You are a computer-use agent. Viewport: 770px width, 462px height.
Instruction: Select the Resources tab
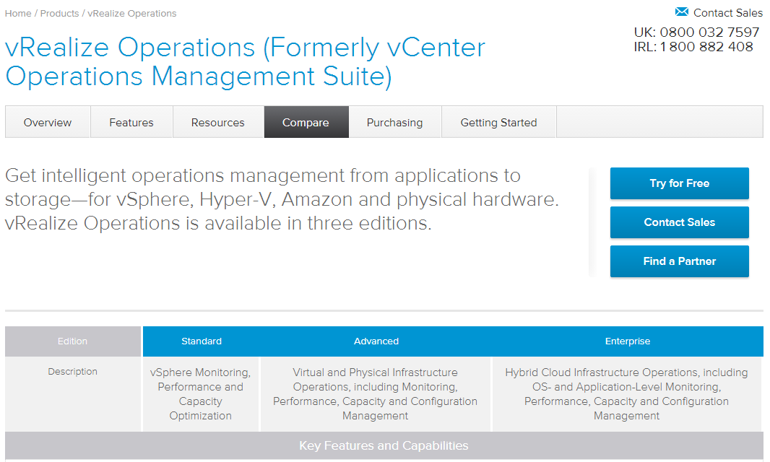tap(218, 122)
